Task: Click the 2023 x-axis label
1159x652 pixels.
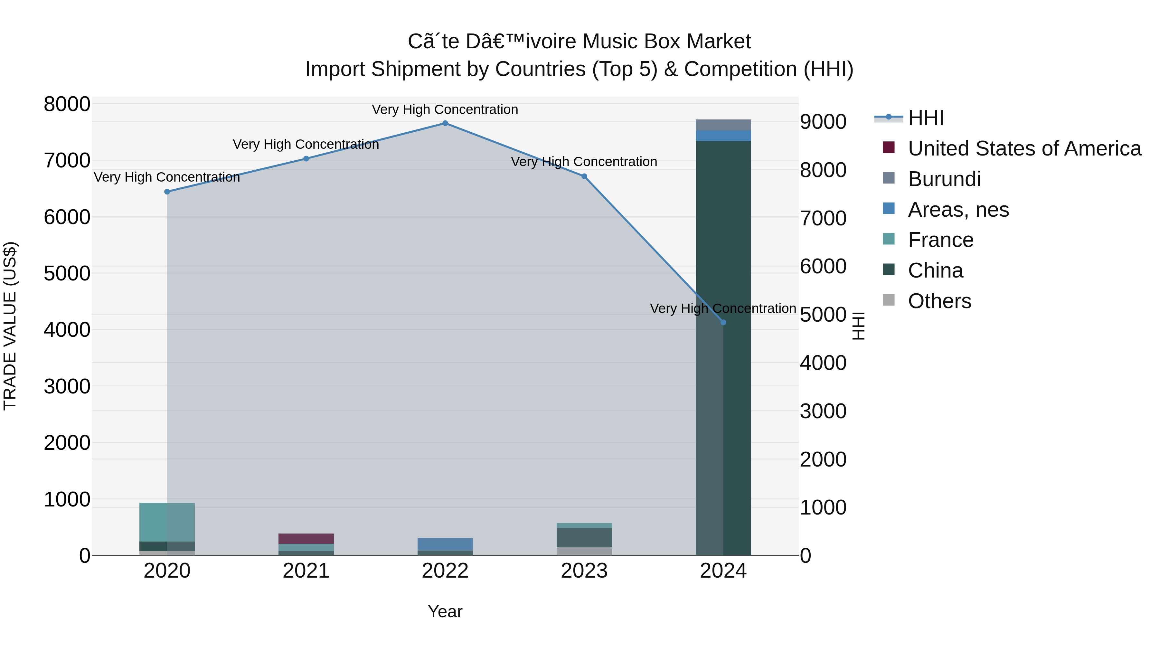Action: pyautogui.click(x=584, y=571)
